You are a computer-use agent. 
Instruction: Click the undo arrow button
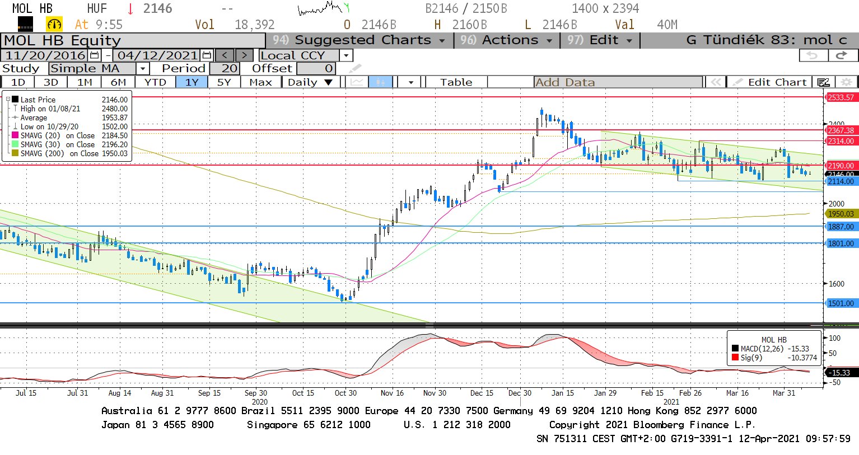pos(813,55)
